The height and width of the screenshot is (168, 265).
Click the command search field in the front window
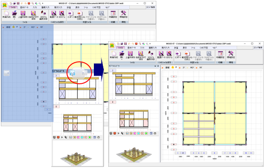point(244,48)
